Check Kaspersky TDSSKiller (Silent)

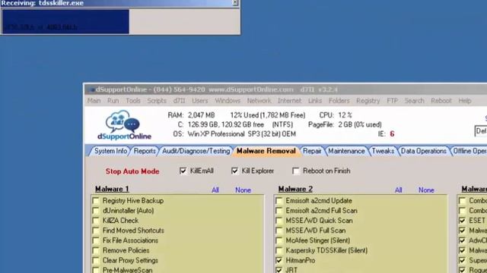click(279, 250)
